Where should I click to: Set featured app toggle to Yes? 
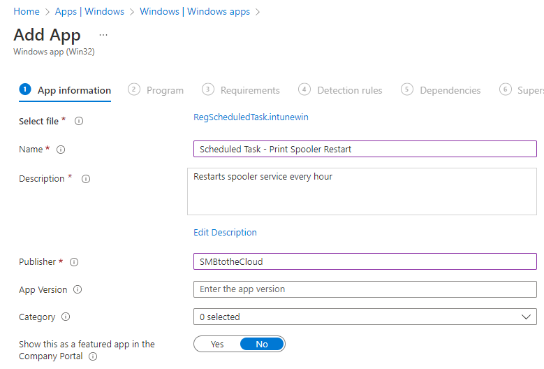coord(217,345)
